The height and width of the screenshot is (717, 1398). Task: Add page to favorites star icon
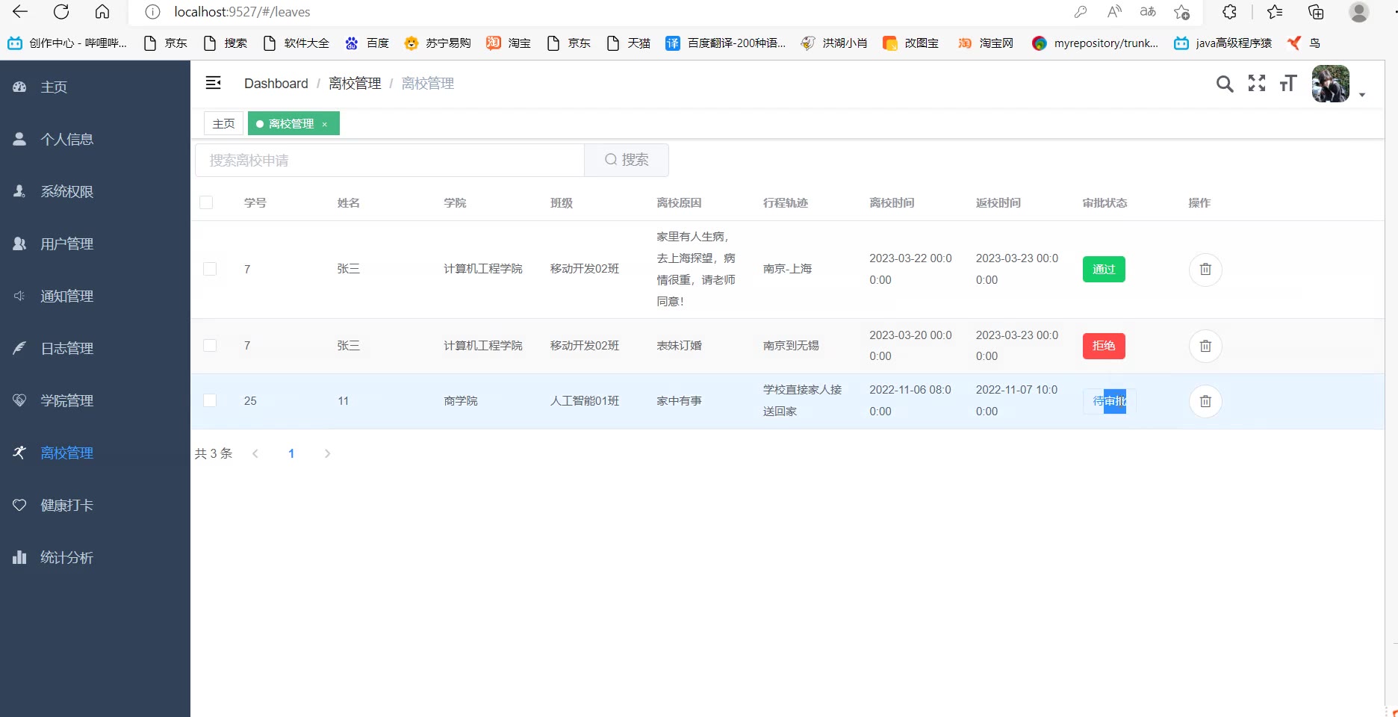click(x=1182, y=12)
